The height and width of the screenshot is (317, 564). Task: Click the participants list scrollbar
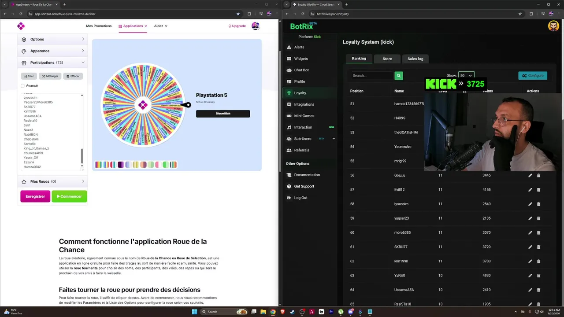tap(82, 156)
